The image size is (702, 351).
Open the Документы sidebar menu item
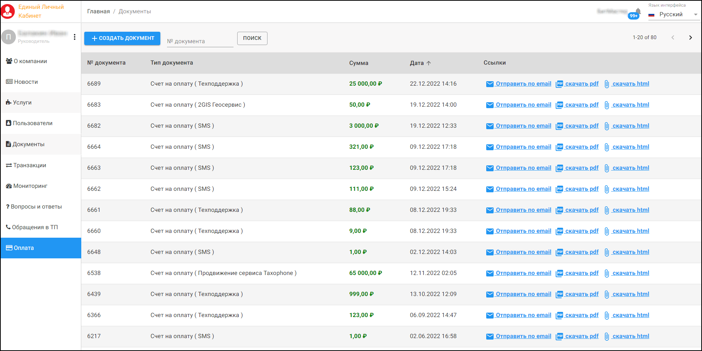[x=28, y=144]
